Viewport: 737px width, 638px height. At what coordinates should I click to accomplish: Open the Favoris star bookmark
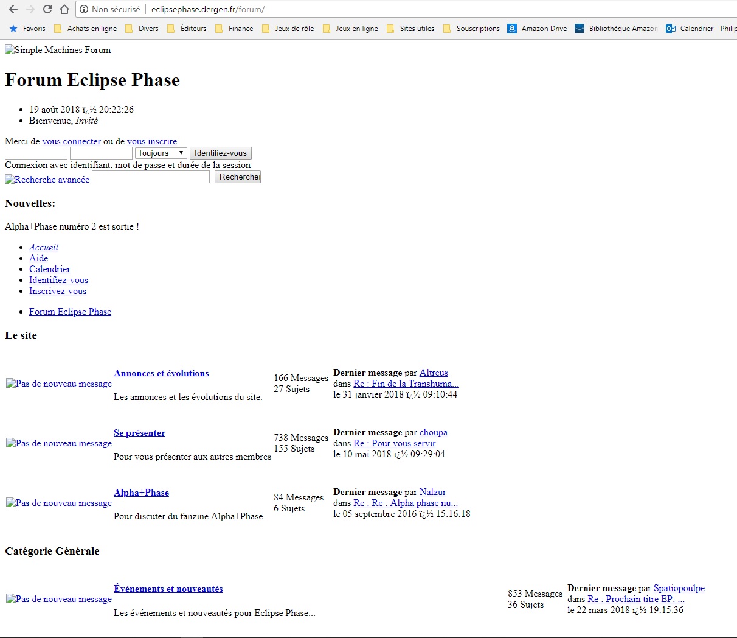point(28,29)
